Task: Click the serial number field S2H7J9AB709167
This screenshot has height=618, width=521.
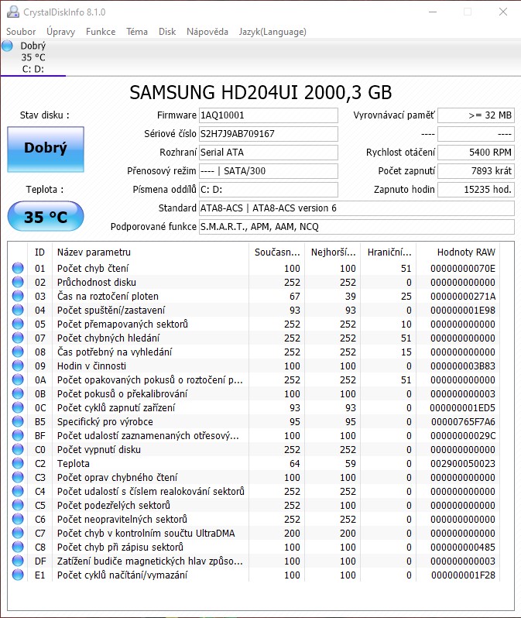Action: [269, 134]
